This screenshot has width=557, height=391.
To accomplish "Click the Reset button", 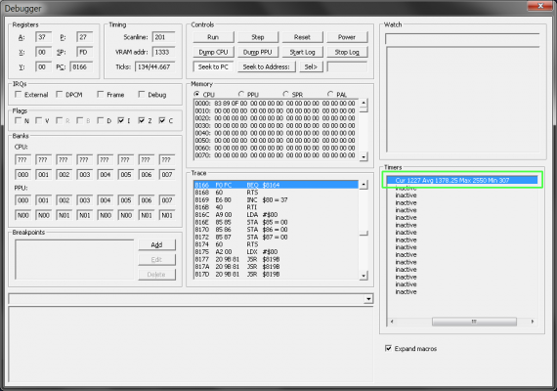I will coord(302,37).
